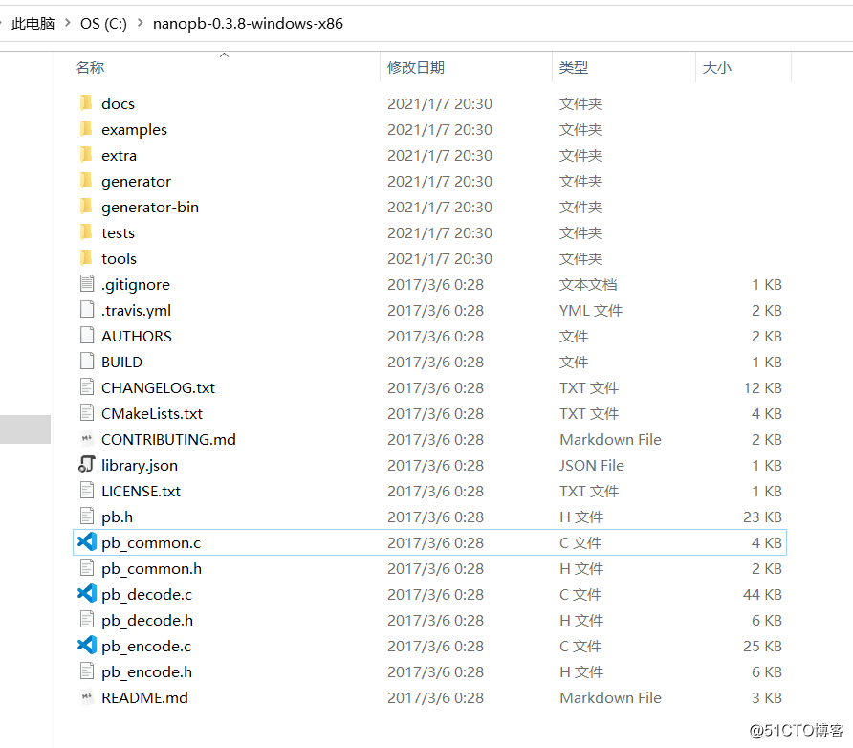
Task: Click the VS Code icon of pb_encode.c
Action: tap(86, 646)
